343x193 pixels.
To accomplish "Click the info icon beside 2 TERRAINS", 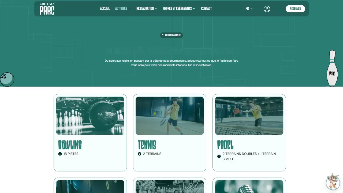I will point(140,154).
